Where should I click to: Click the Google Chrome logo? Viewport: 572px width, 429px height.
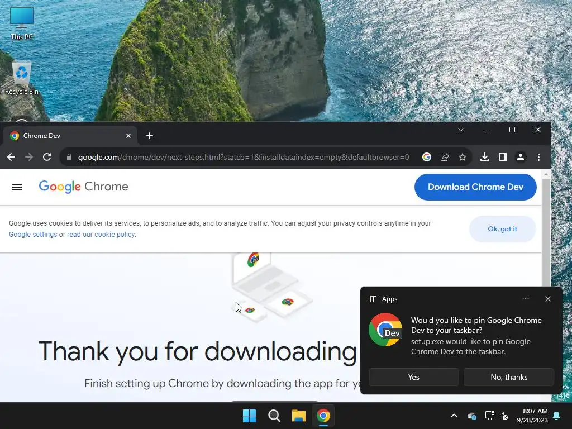(84, 187)
